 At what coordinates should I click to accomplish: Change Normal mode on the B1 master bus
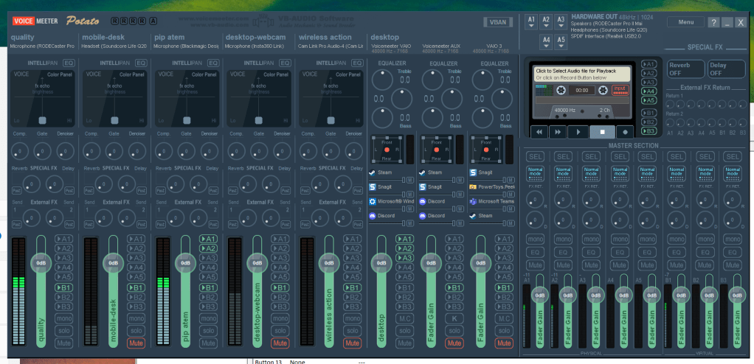pyautogui.click(x=677, y=173)
